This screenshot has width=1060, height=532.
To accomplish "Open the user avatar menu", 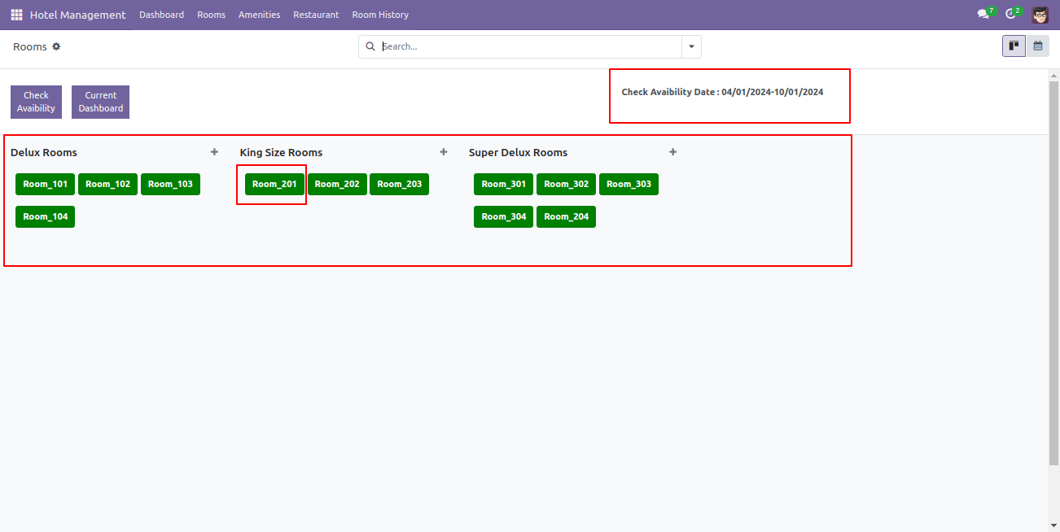I will pyautogui.click(x=1040, y=15).
